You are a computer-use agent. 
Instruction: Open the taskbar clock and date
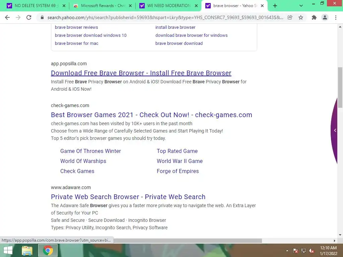(x=328, y=251)
